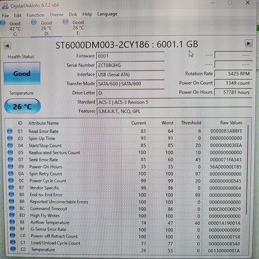Click the Attribute Name column header
The height and width of the screenshot is (259, 259).
[44, 123]
